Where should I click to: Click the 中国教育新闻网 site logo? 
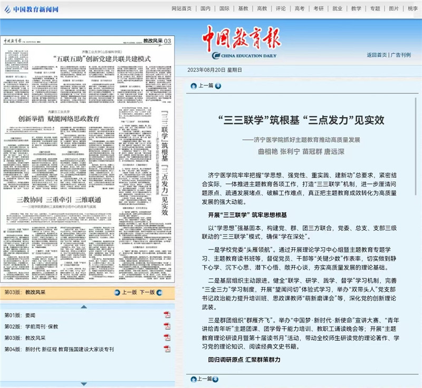[32, 9]
